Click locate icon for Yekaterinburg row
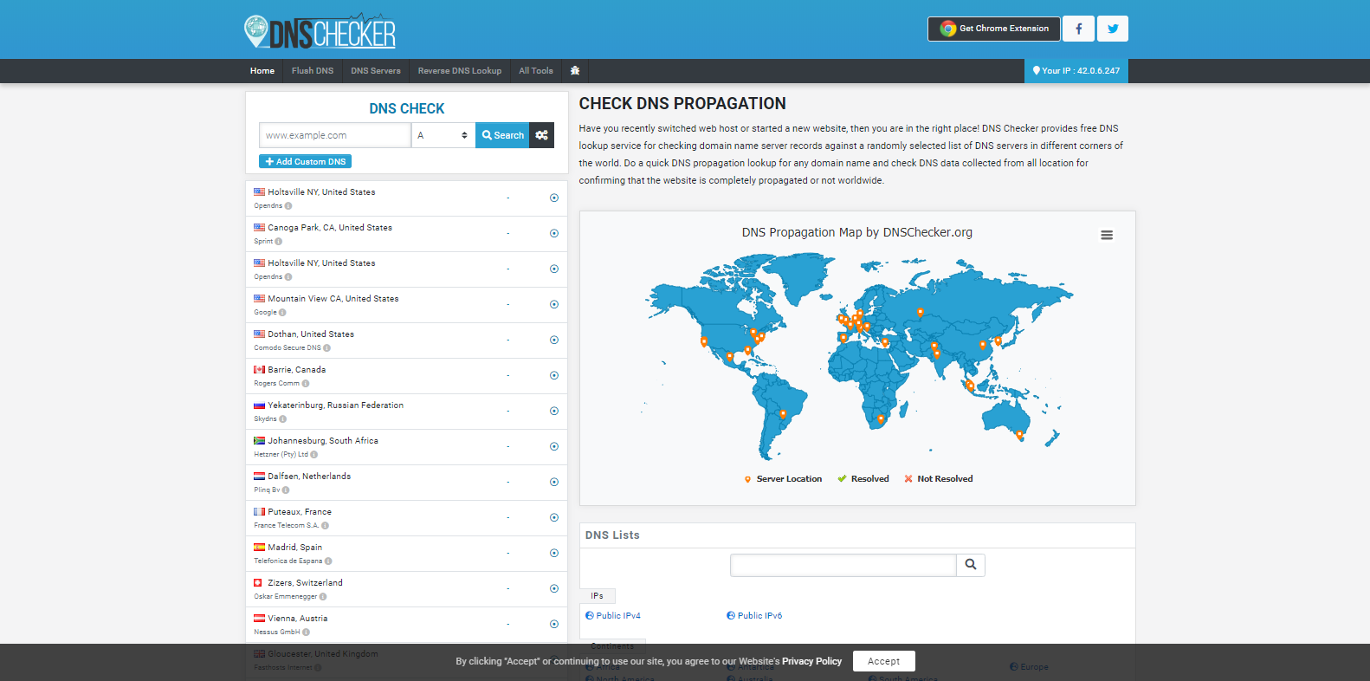 click(x=554, y=412)
